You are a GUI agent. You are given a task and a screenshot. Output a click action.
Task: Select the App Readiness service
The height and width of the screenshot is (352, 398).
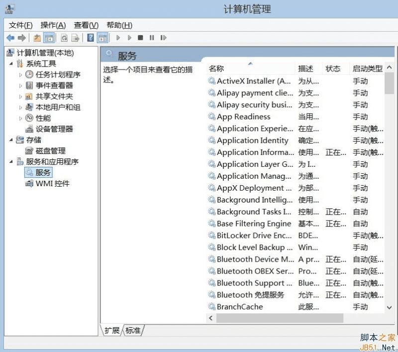point(296,117)
